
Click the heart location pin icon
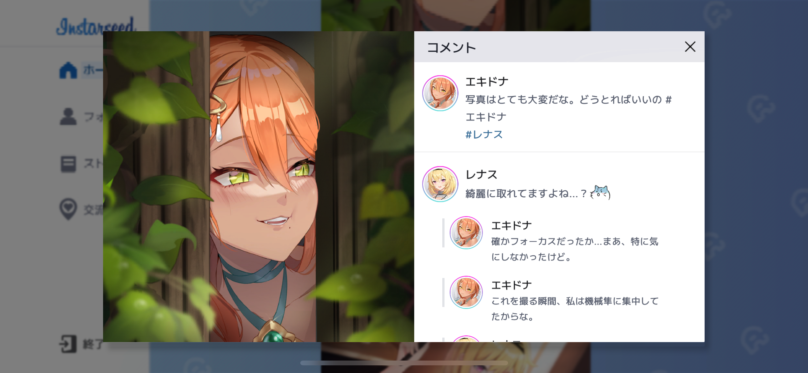pyautogui.click(x=68, y=209)
